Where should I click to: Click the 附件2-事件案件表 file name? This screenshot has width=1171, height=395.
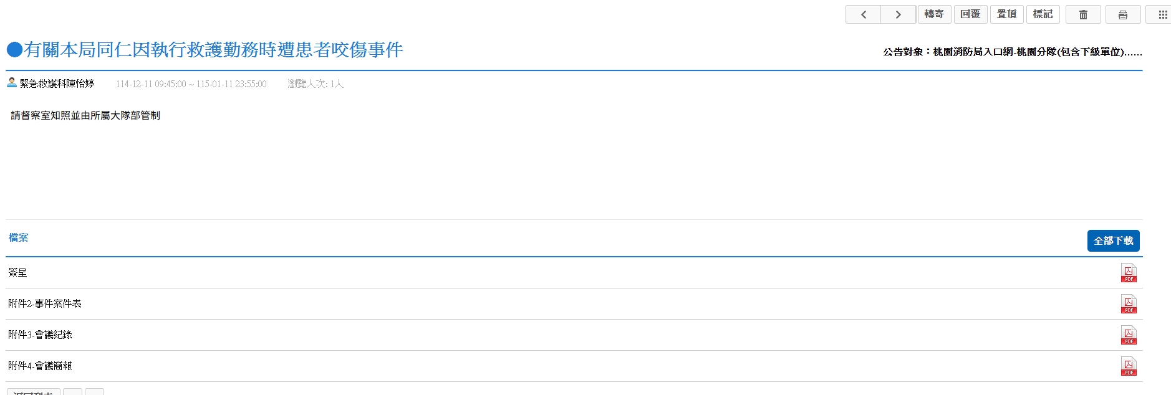(45, 304)
